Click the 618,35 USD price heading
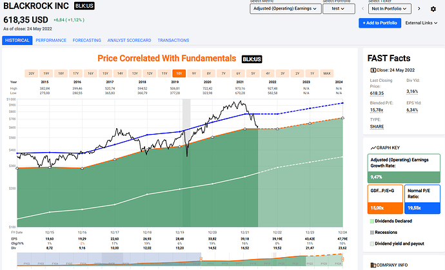The image size is (445, 270). tap(26, 20)
